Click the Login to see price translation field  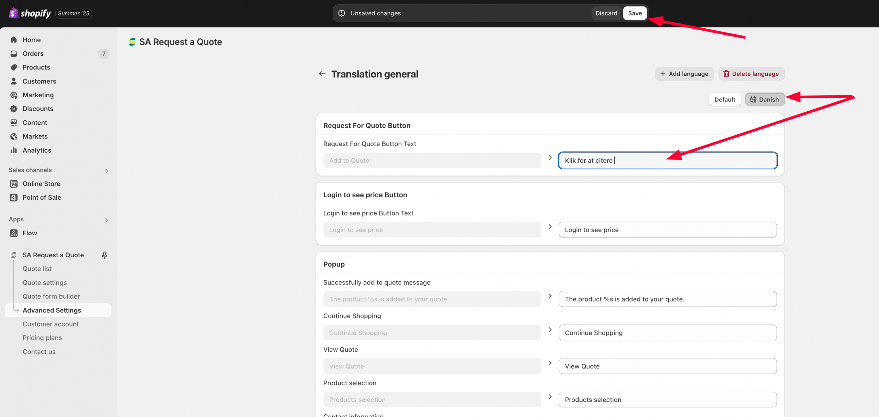point(667,230)
